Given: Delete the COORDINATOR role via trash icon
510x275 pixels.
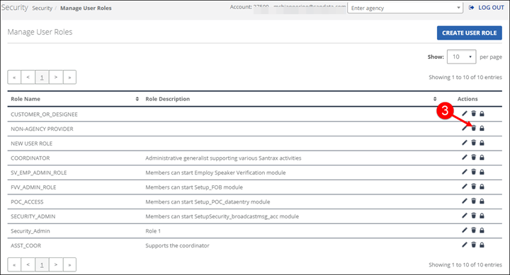Looking at the screenshot, I should 474,157.
